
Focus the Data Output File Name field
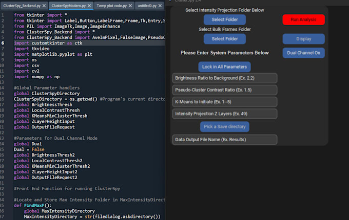coord(225,140)
